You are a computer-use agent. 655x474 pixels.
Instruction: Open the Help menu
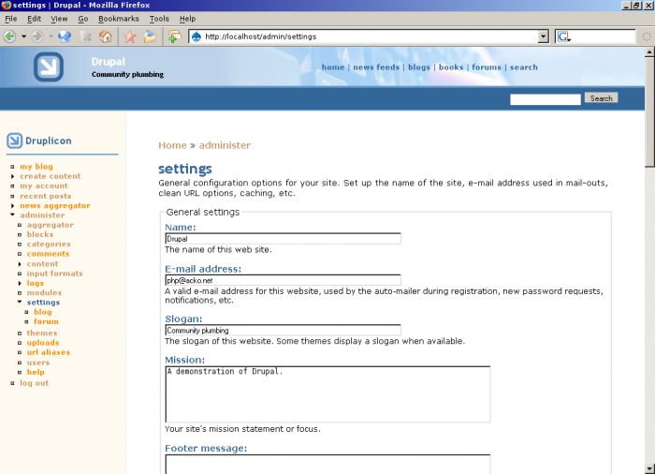coord(187,19)
